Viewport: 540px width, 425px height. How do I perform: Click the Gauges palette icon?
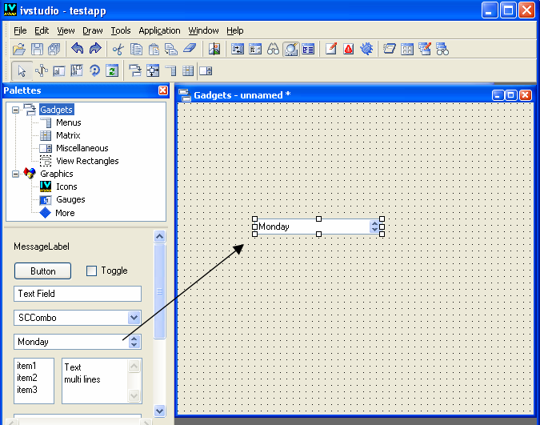click(x=46, y=199)
